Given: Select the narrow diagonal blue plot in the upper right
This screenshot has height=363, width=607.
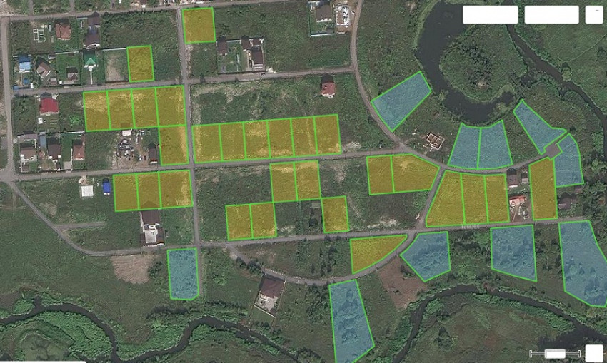Looking at the screenshot, I should (x=536, y=125).
